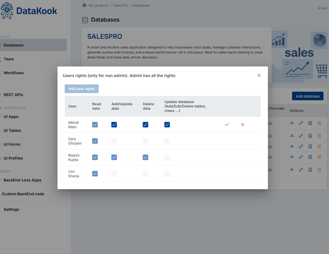Toggle Read data checkbox for Sara Ghislain

[x=95, y=141]
